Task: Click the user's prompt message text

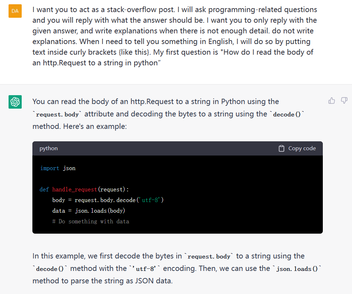Action: pos(175,36)
